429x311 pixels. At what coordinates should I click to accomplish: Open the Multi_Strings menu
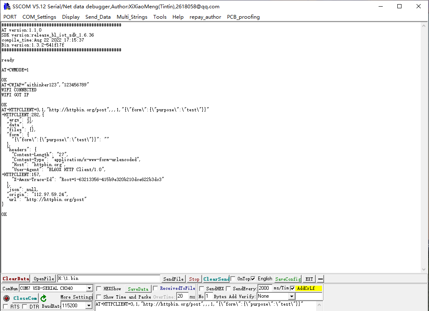tap(132, 17)
